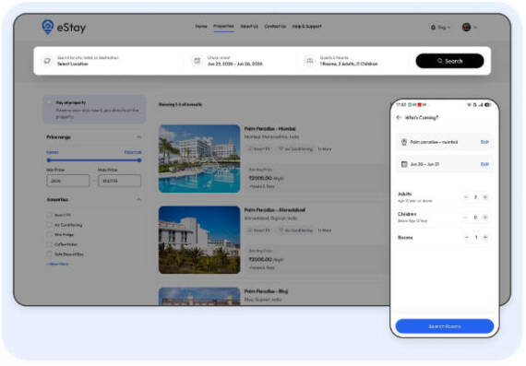Click the location icon in search bar
The width and height of the screenshot is (526, 366).
47,61
